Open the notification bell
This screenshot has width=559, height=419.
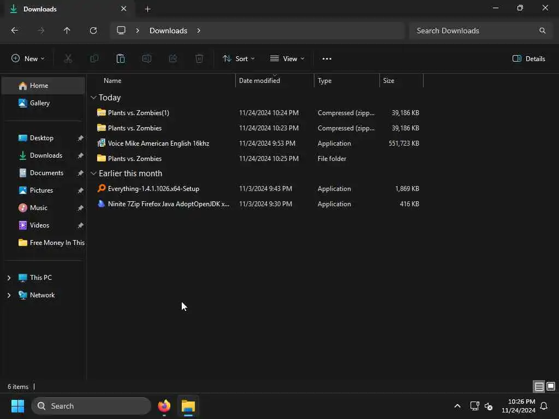coord(544,406)
